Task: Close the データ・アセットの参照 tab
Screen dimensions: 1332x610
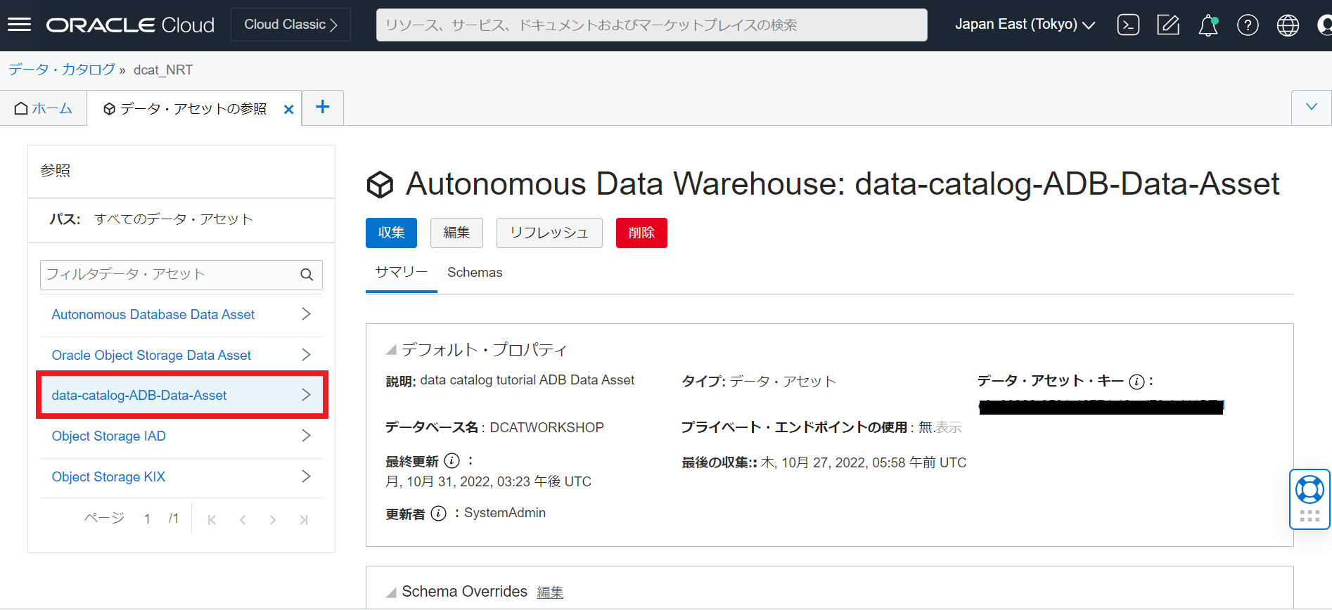Action: click(x=288, y=110)
